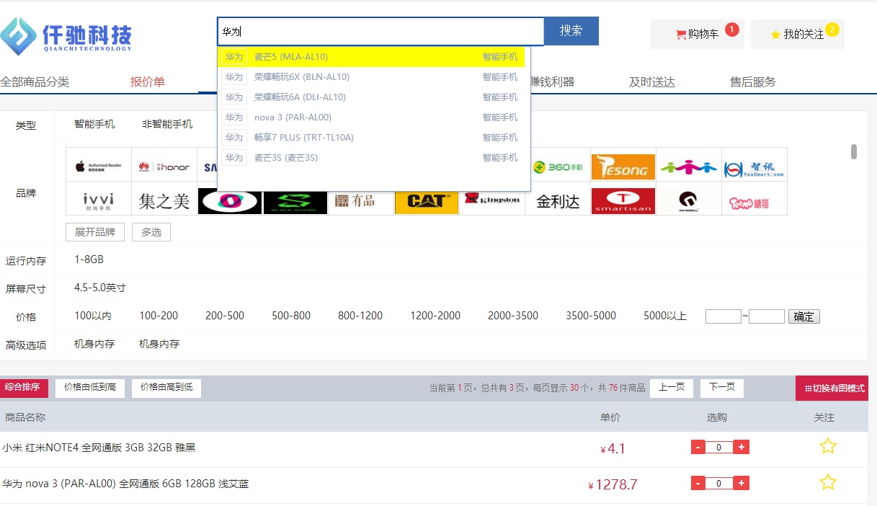Go to previous page (上一页)
Screen dimensions: 877x506
[x=672, y=388]
